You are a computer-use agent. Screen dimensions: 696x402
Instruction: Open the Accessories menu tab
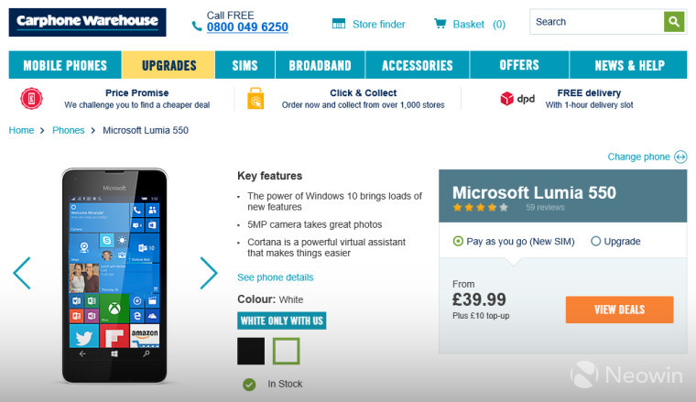tap(418, 65)
